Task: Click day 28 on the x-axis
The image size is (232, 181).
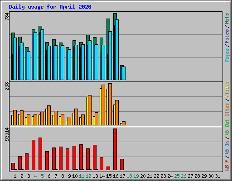Action: [197, 176]
